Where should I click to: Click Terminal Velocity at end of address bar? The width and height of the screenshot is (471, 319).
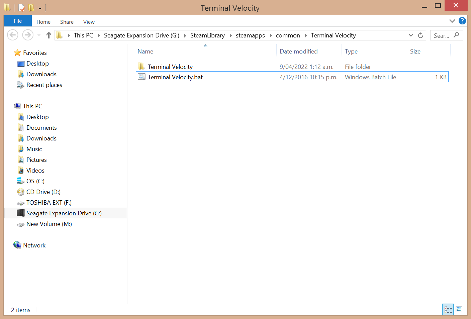(x=334, y=35)
